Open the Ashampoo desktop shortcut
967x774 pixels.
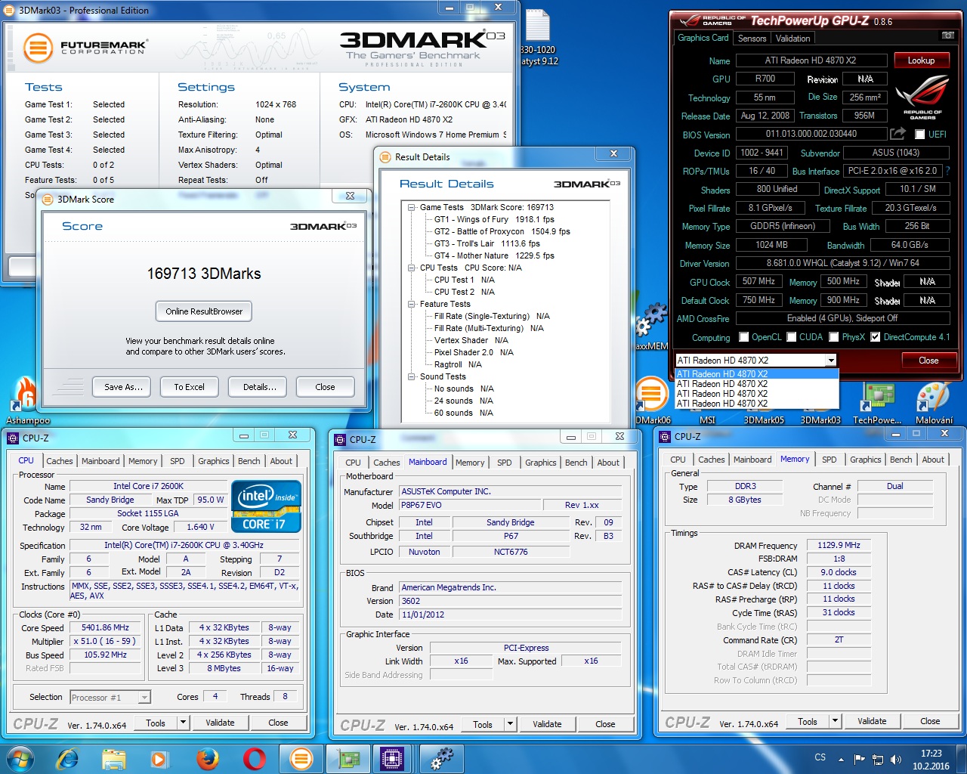pos(28,401)
